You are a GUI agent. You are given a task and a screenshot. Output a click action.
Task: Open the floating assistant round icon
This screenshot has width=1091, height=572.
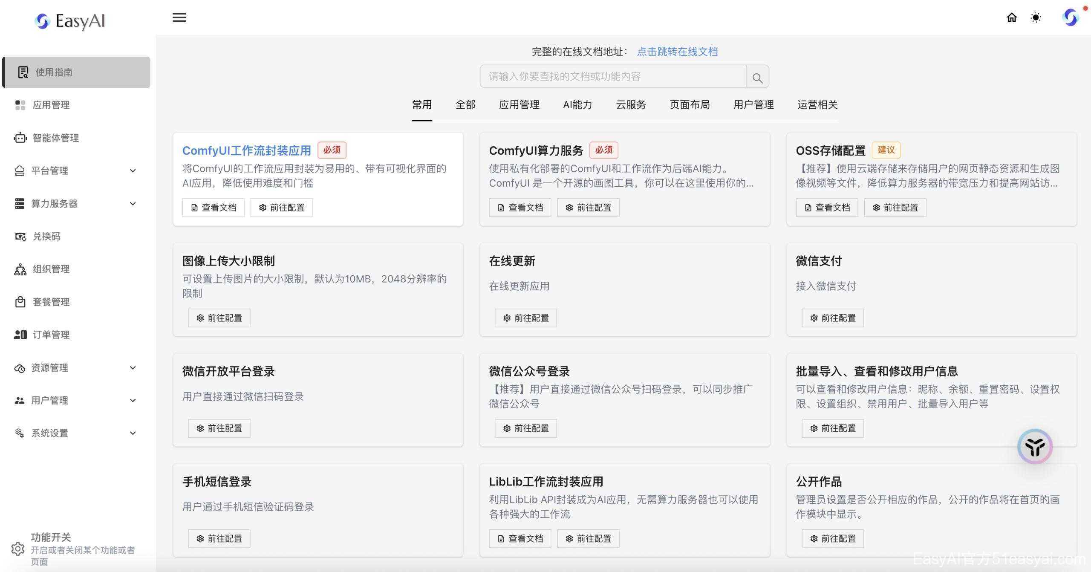(1035, 447)
